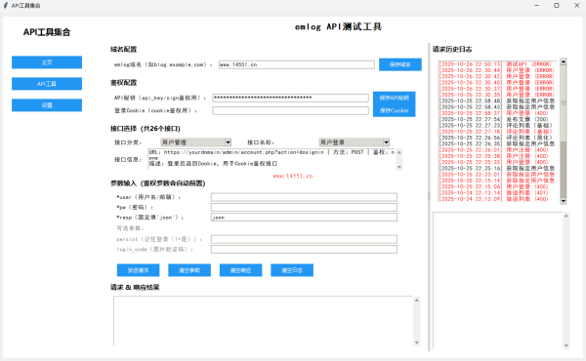Select log entry 22:27:54 发布文章 (200)
This screenshot has width=586, height=361.
coord(493,119)
